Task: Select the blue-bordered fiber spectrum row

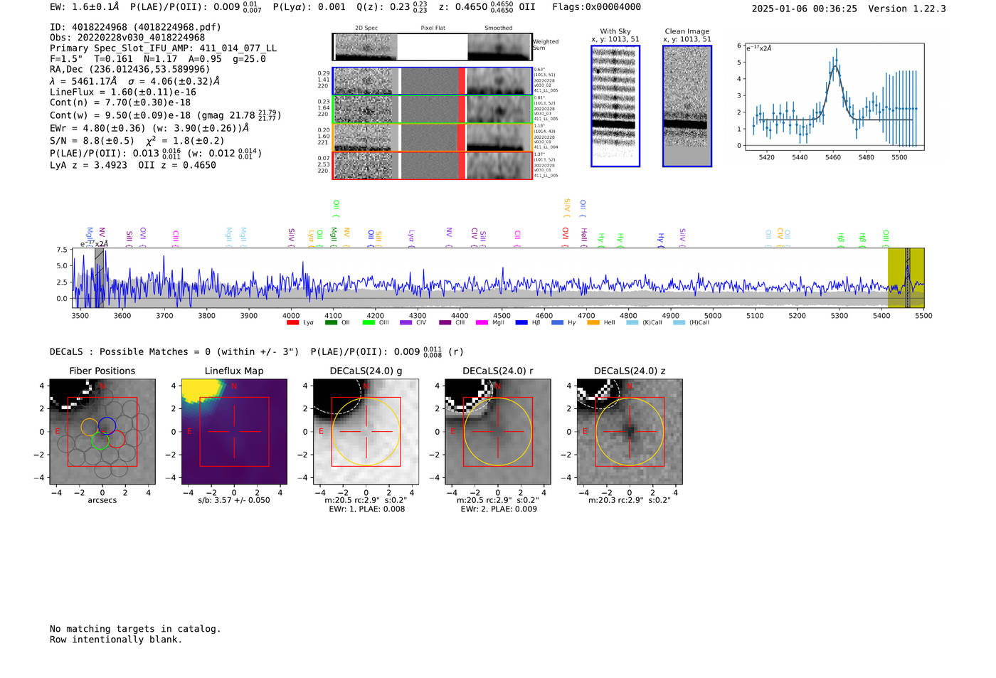Action: tap(432, 81)
